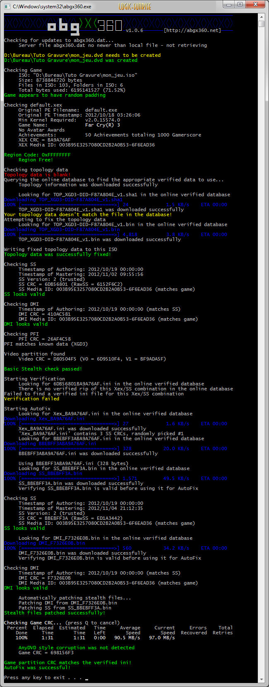Viewport: 269px width, 687px height.
Task: Click 'Timestamp of Mastering: 2012/11/04 21:12:35'
Action: [81, 508]
